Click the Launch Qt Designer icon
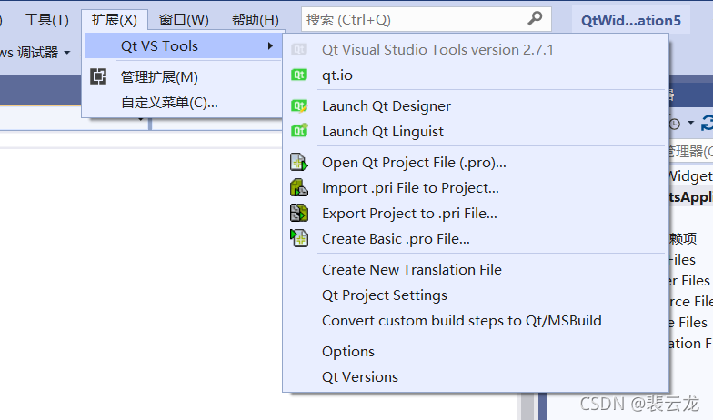This screenshot has width=713, height=420. tap(299, 105)
